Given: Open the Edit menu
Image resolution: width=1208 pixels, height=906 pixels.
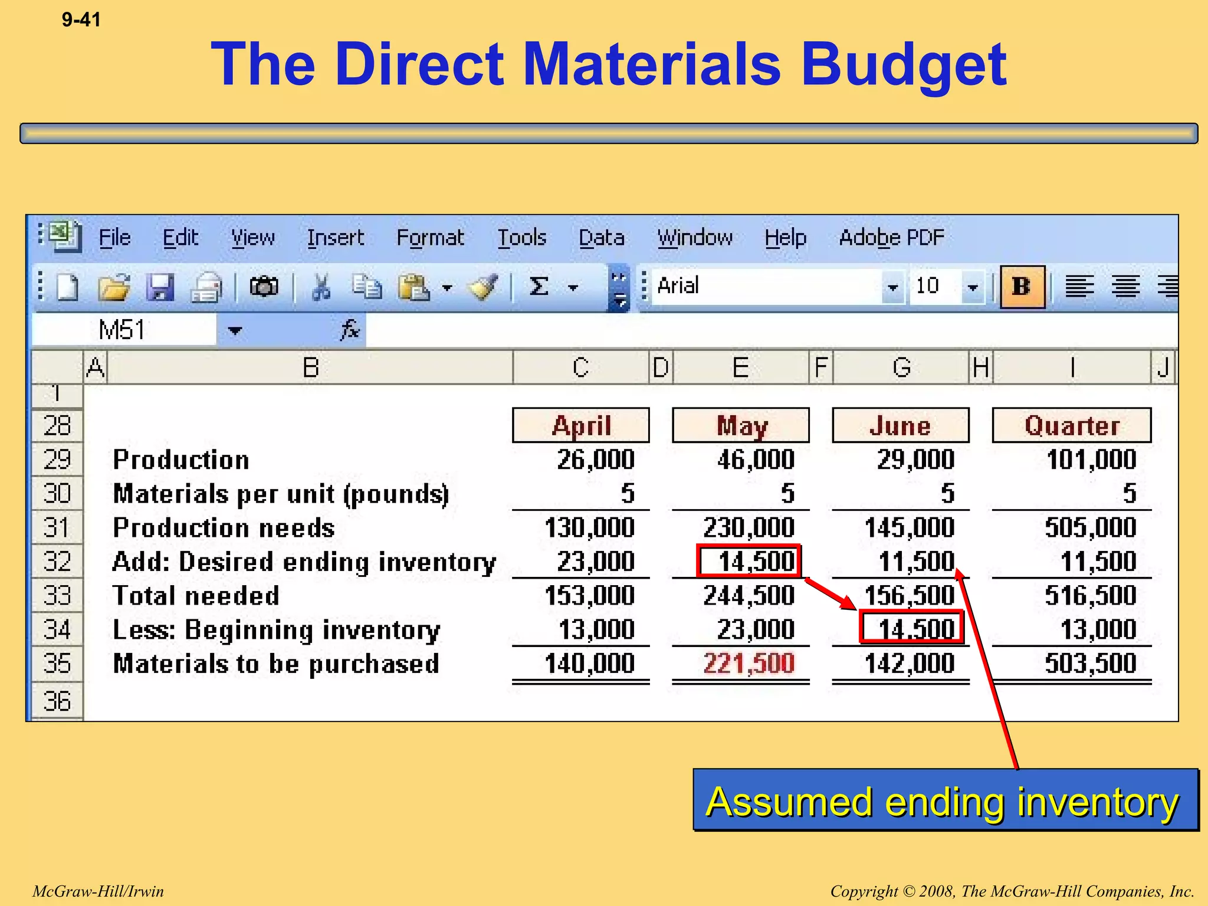Looking at the screenshot, I should tap(180, 238).
